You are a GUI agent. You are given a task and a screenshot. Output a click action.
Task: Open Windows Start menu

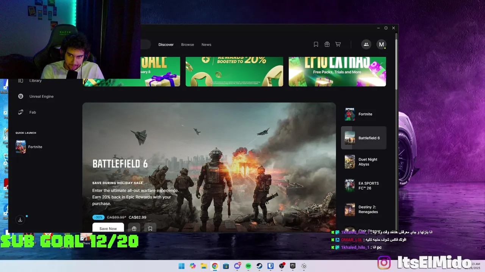tap(181, 266)
